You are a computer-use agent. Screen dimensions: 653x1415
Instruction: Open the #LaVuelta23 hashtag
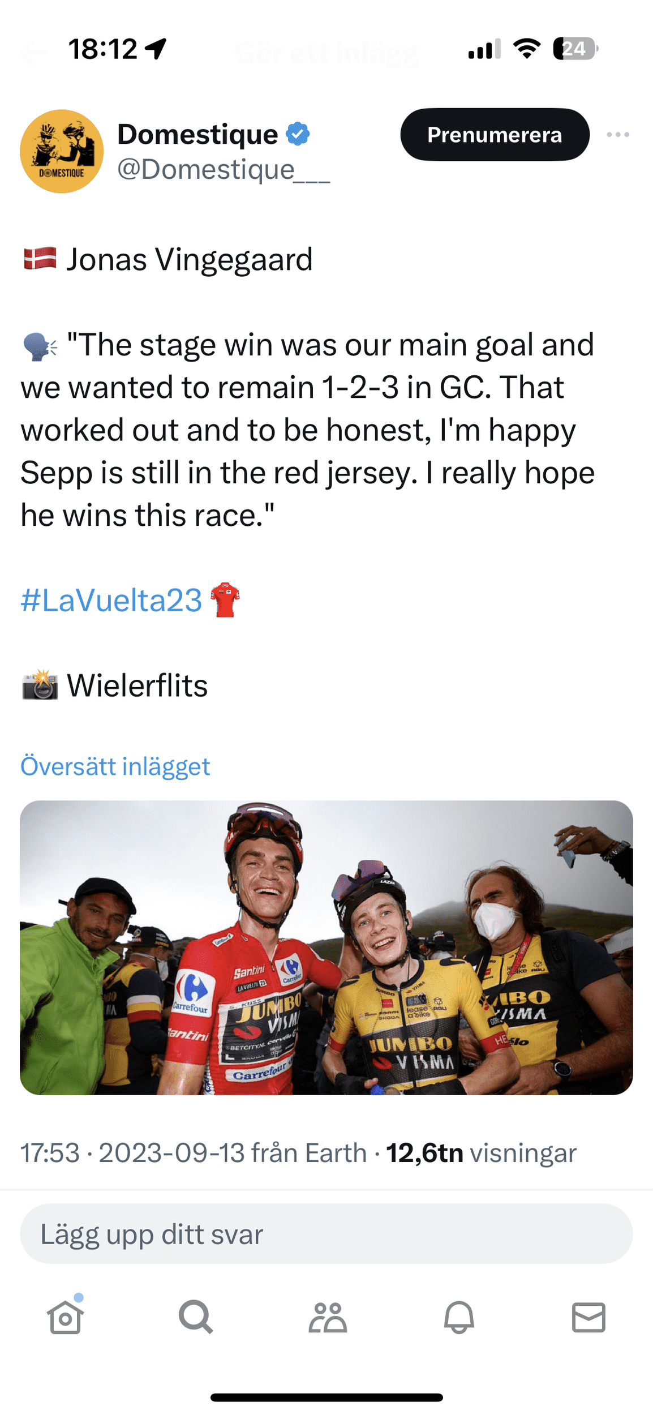click(x=111, y=600)
